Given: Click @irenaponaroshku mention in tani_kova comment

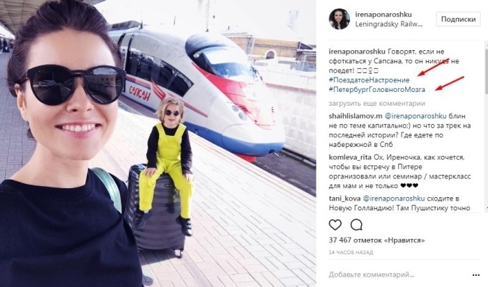Looking at the screenshot, I should pos(394,199).
